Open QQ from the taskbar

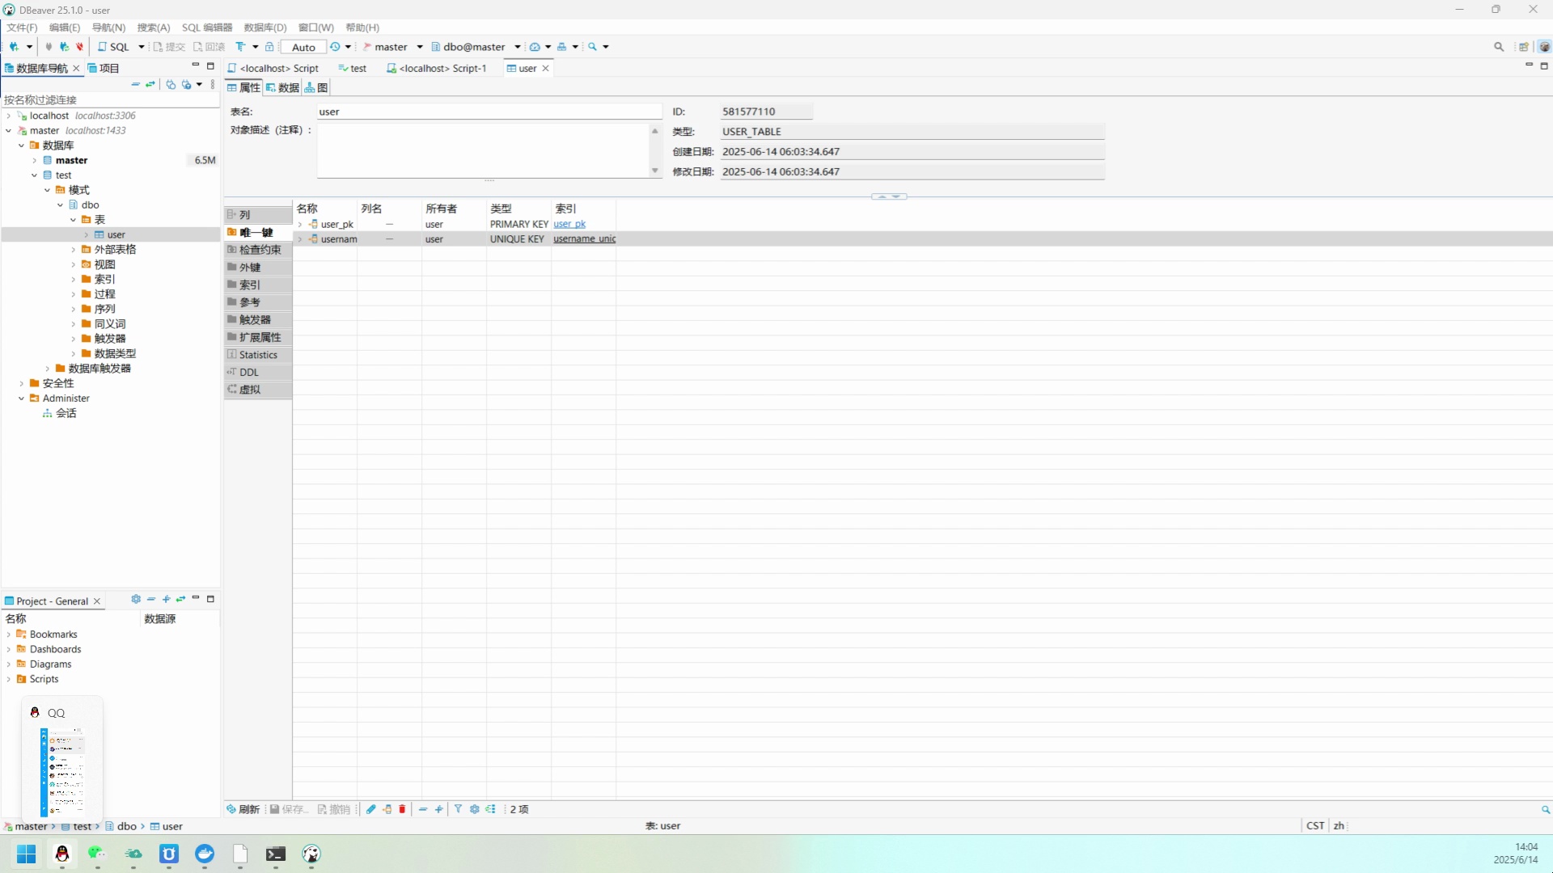[62, 855]
